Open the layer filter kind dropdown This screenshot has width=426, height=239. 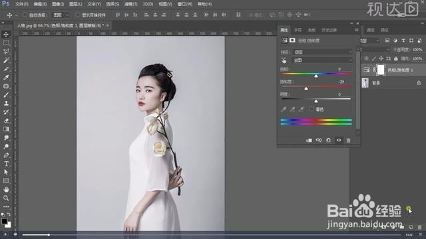370,40
